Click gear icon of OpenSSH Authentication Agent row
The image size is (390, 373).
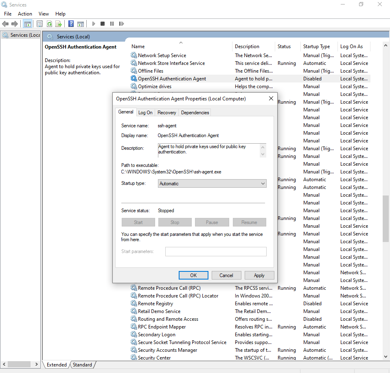click(x=134, y=78)
